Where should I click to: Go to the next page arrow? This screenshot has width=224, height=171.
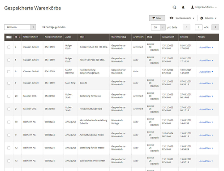tap(215, 27)
